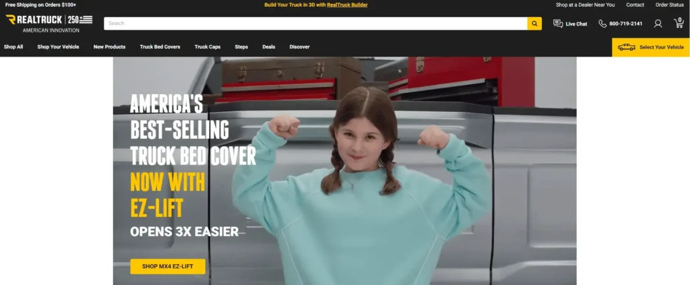The height and width of the screenshot is (285, 690).
Task: Open the shopping cart icon
Action: click(679, 24)
